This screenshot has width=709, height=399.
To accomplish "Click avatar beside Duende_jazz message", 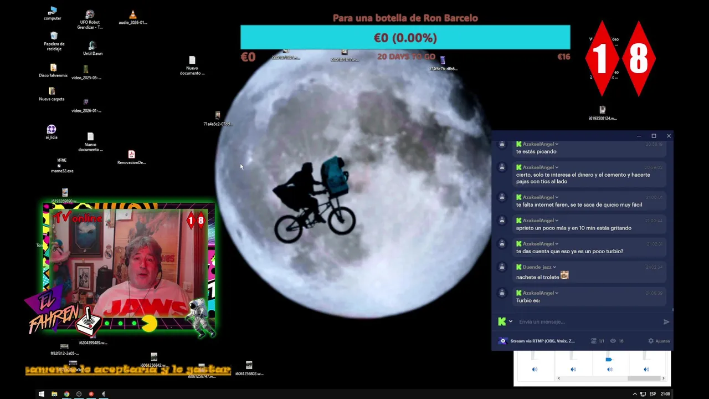I will (x=502, y=267).
